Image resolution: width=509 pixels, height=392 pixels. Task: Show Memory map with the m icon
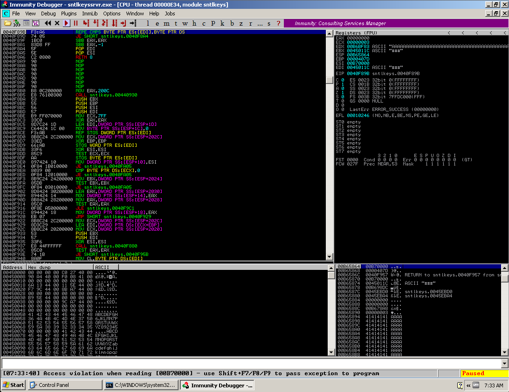tap(166, 23)
